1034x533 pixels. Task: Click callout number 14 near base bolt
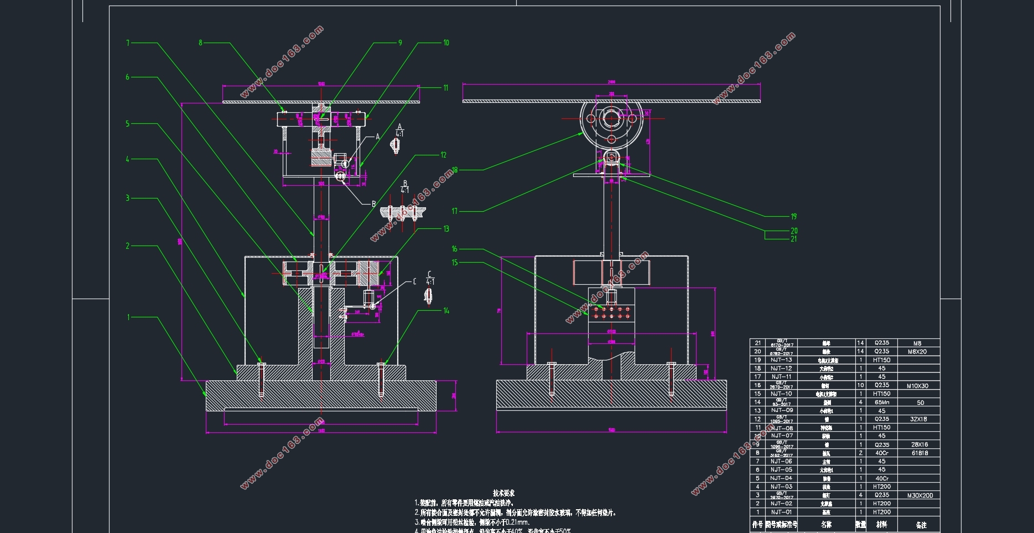coord(446,311)
